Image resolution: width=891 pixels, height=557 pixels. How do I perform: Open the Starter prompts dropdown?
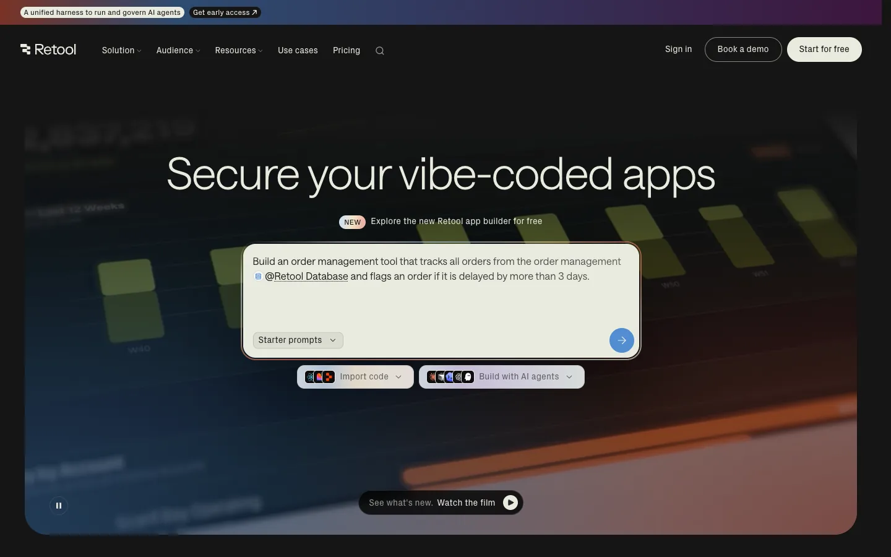pyautogui.click(x=298, y=340)
